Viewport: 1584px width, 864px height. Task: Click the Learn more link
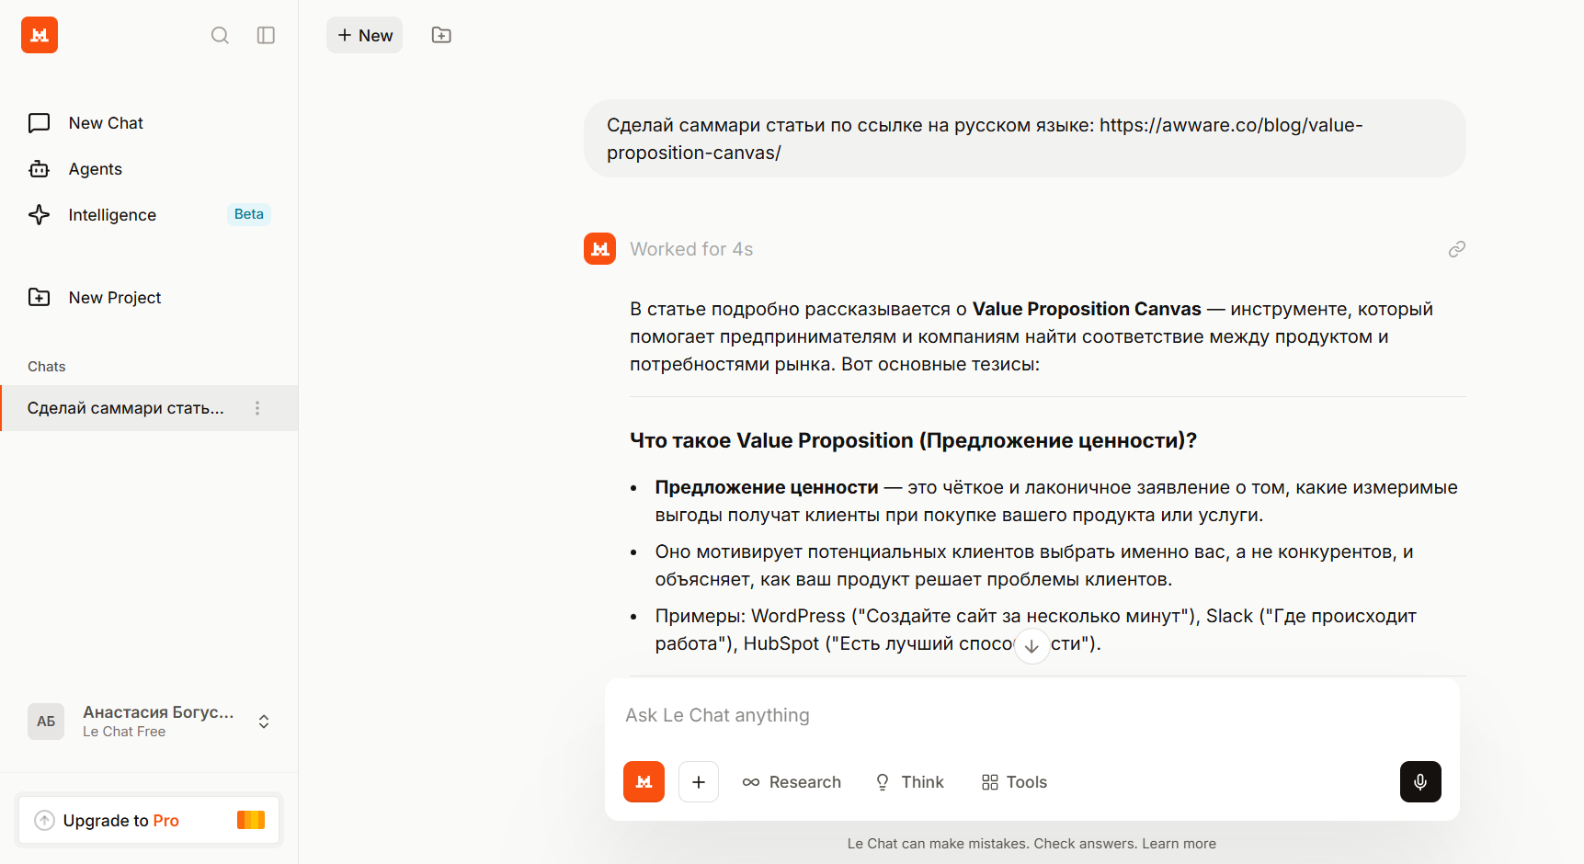[1179, 844]
